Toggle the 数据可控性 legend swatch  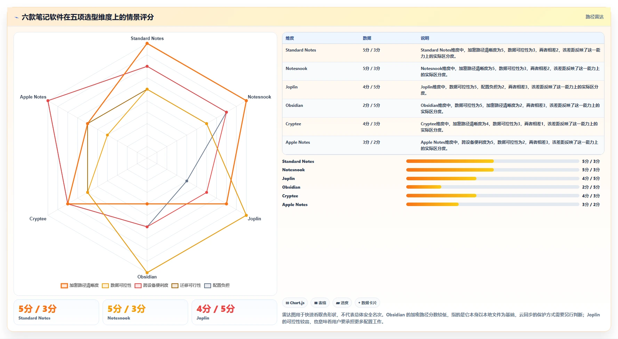(x=105, y=286)
